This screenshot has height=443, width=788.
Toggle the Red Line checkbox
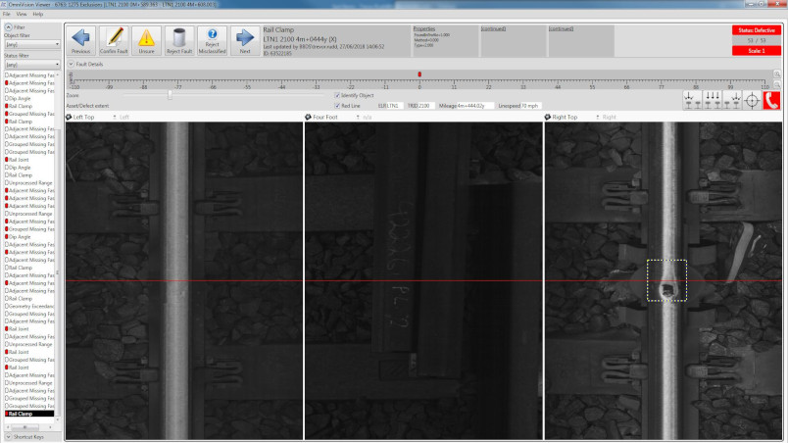click(x=337, y=106)
